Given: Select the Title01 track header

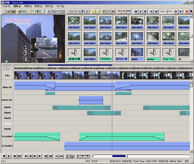Looking at the screenshot, I should (x=7, y=108).
